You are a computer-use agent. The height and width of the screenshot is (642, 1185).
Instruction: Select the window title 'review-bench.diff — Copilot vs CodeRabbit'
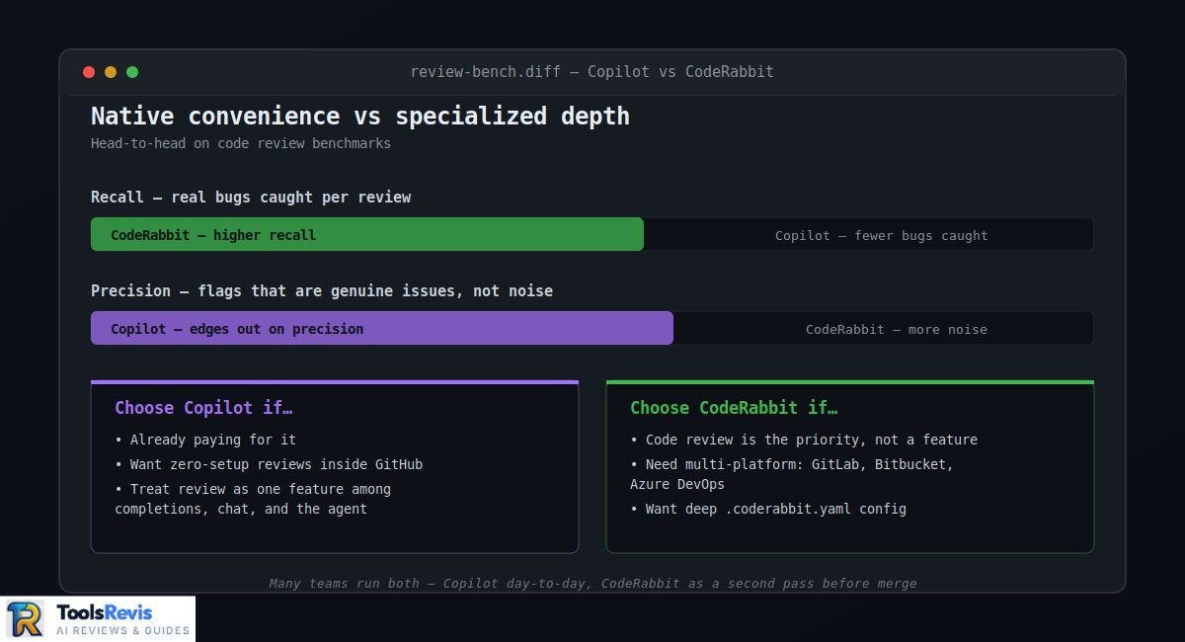coord(592,72)
